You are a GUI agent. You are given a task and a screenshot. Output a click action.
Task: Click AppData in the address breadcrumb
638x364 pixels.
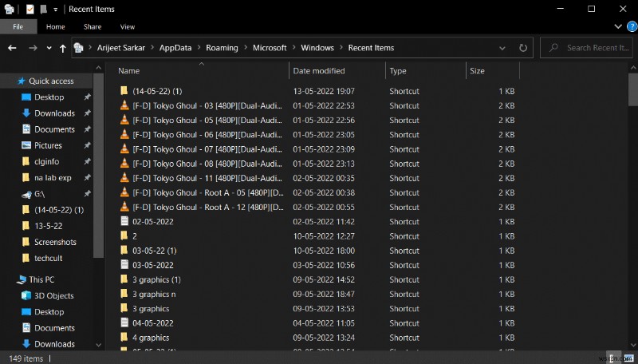tap(175, 48)
